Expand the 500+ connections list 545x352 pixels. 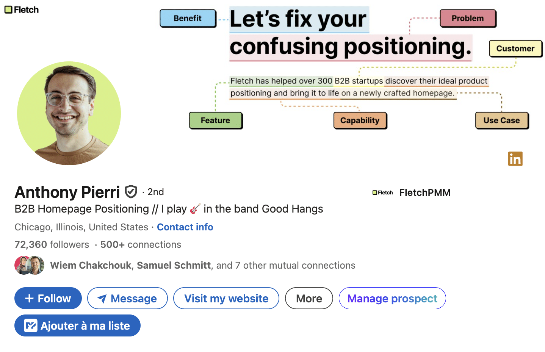coord(140,244)
